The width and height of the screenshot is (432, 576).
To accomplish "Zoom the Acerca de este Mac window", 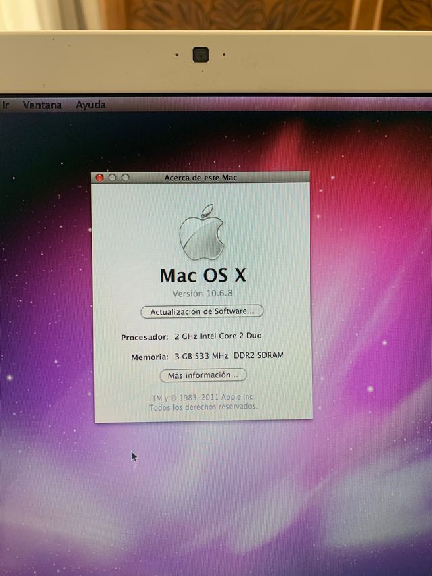I will [126, 178].
